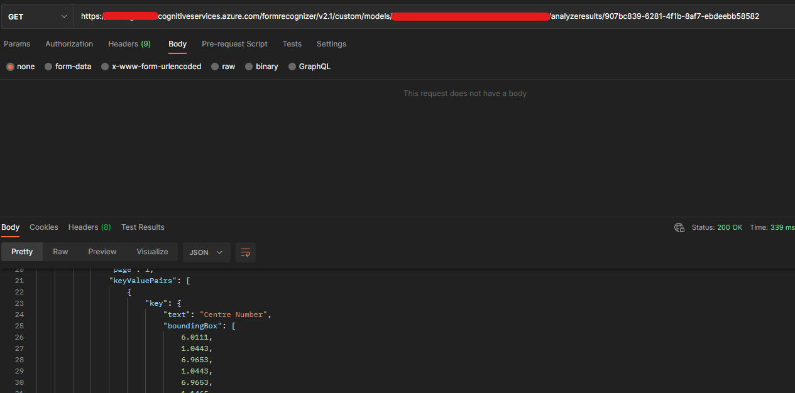Open the request Headers (9) tab
The width and height of the screenshot is (795, 393).
coord(129,44)
